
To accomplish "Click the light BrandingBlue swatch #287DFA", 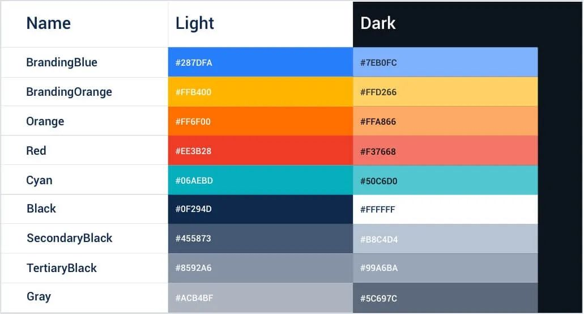I will [260, 62].
